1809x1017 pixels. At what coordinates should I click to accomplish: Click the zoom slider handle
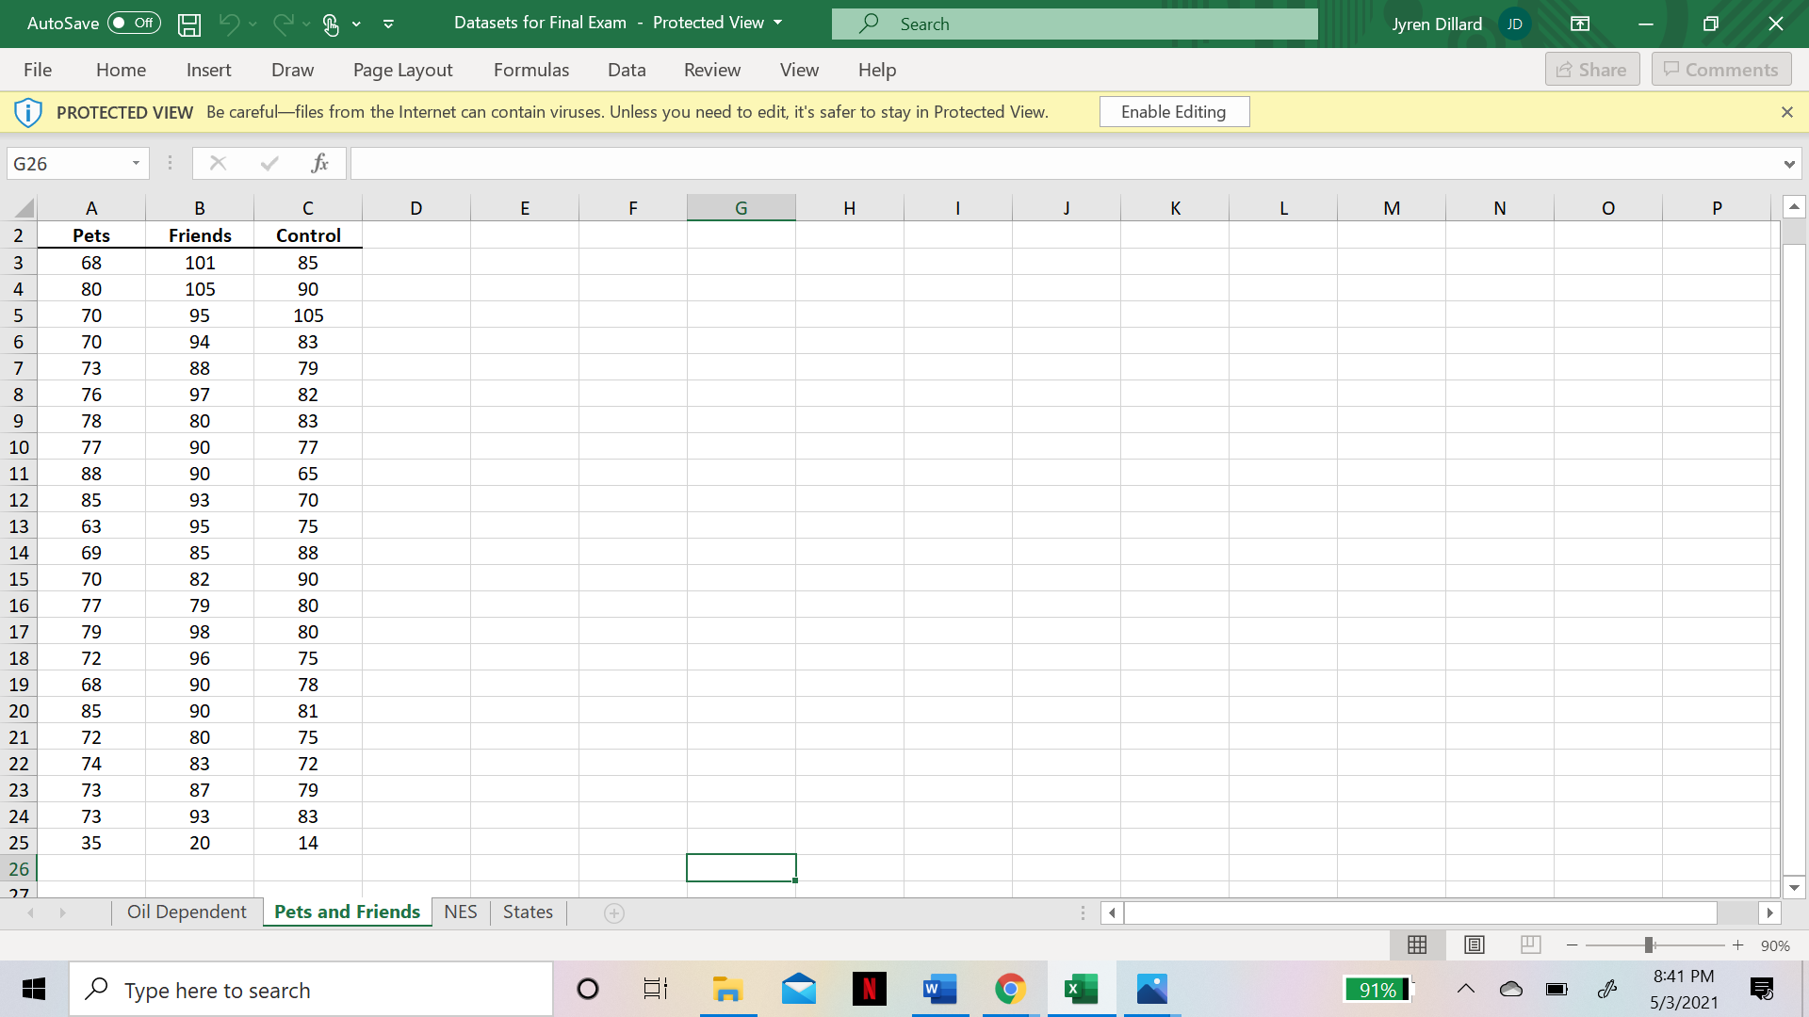[x=1649, y=945]
